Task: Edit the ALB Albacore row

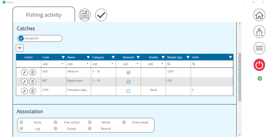Action: [x=25, y=72]
